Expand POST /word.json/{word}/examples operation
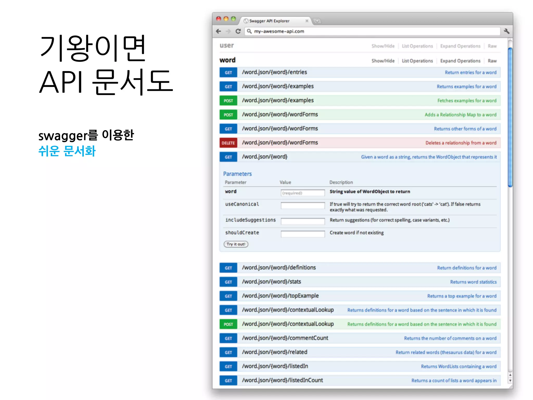Viewport: 533px width, 400px height. pos(360,101)
